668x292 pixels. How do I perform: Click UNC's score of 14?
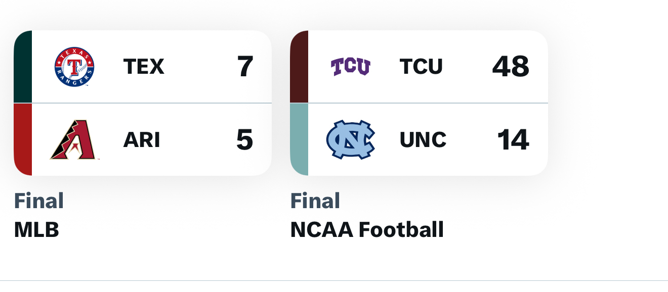click(x=513, y=140)
